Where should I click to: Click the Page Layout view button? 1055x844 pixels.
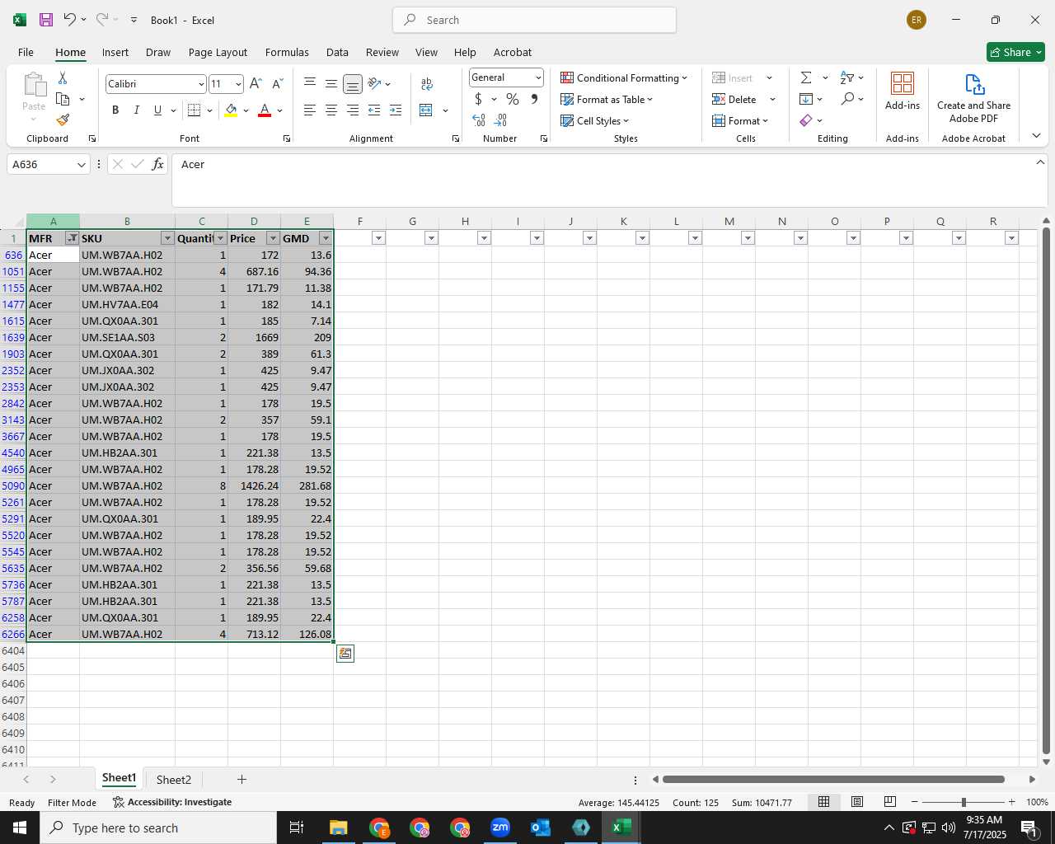click(x=857, y=802)
